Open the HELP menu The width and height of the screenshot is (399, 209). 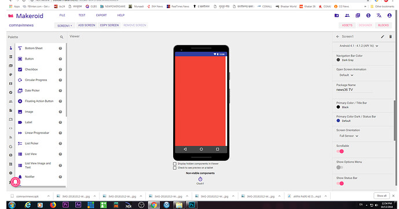(121, 15)
